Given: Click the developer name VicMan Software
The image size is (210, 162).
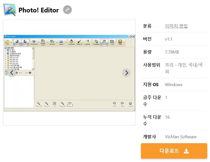Looking at the screenshot, I should point(181,137).
